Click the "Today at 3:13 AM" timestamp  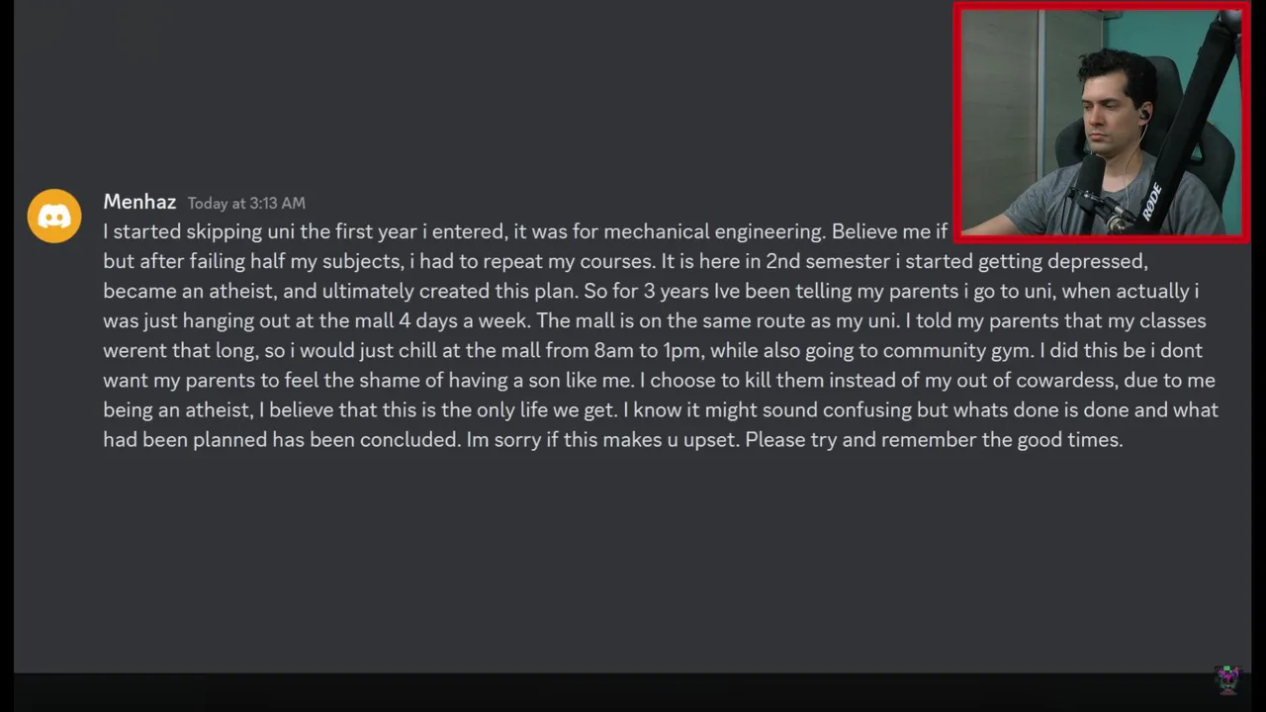(x=246, y=203)
